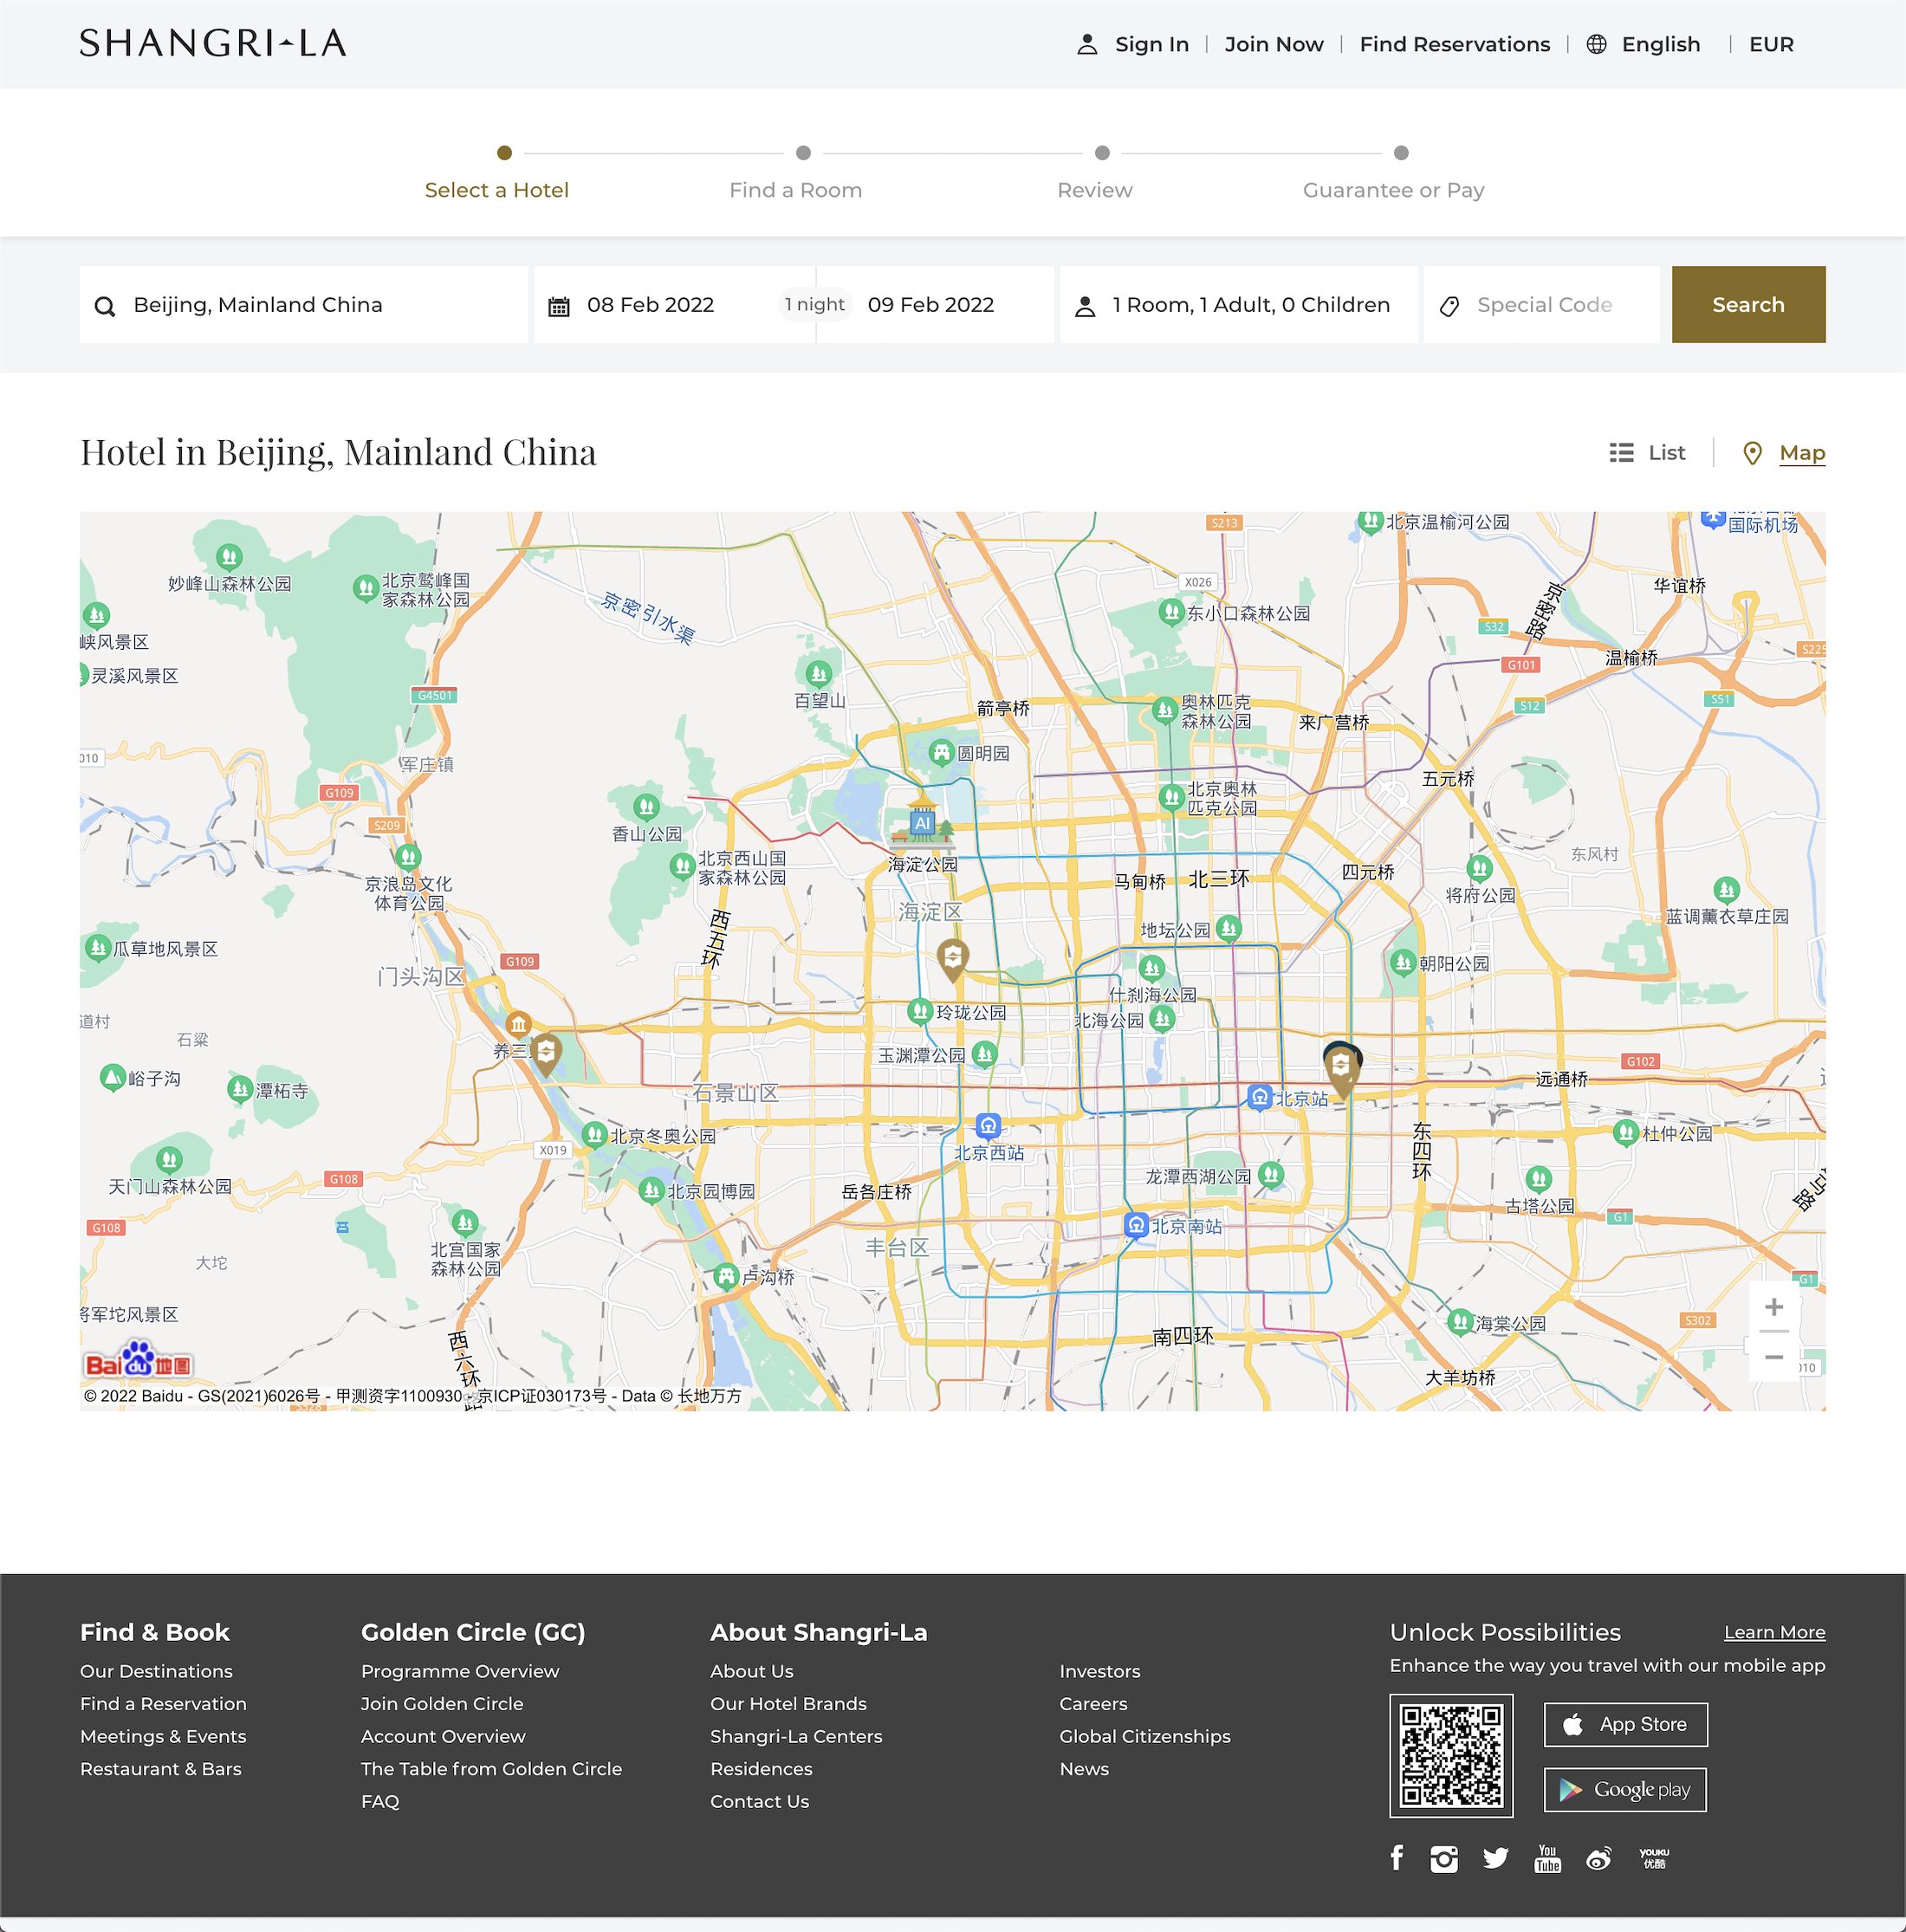Click the search magnifier icon in destination field
Screen dimensions: 1906x1932
click(x=105, y=305)
